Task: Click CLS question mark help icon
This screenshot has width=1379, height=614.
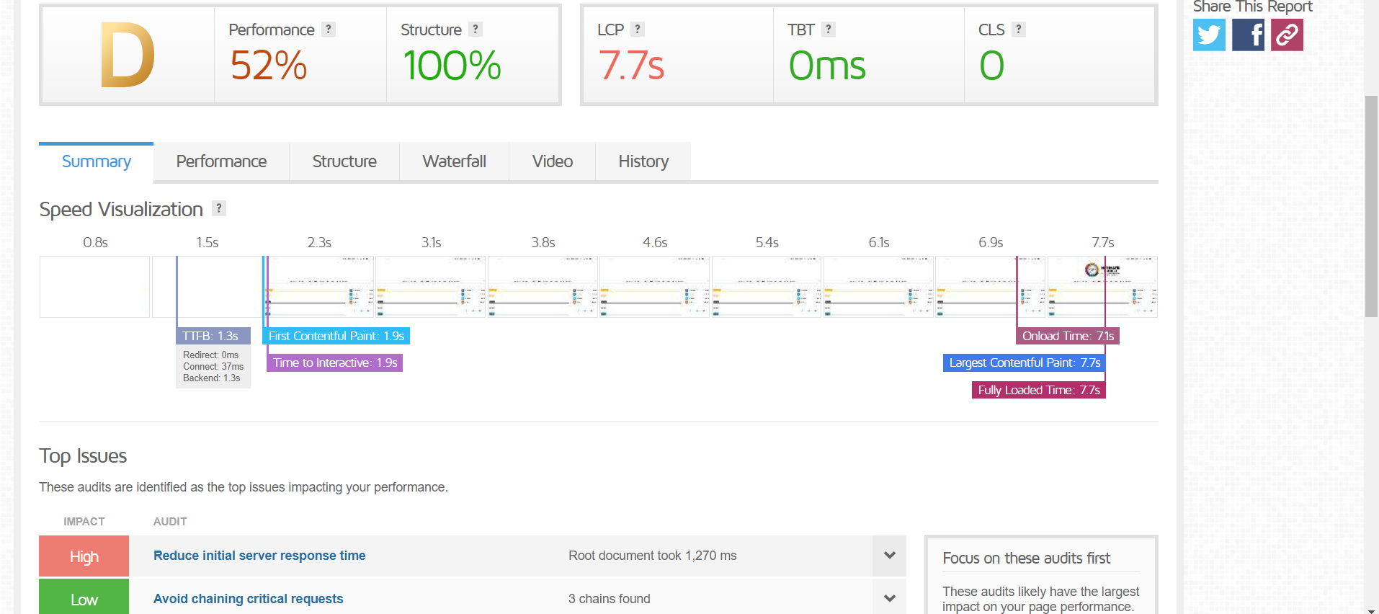Action: [1019, 30]
